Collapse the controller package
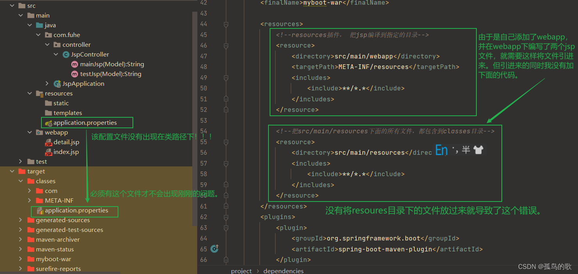Viewport: 578px width, 274px height. pos(47,45)
